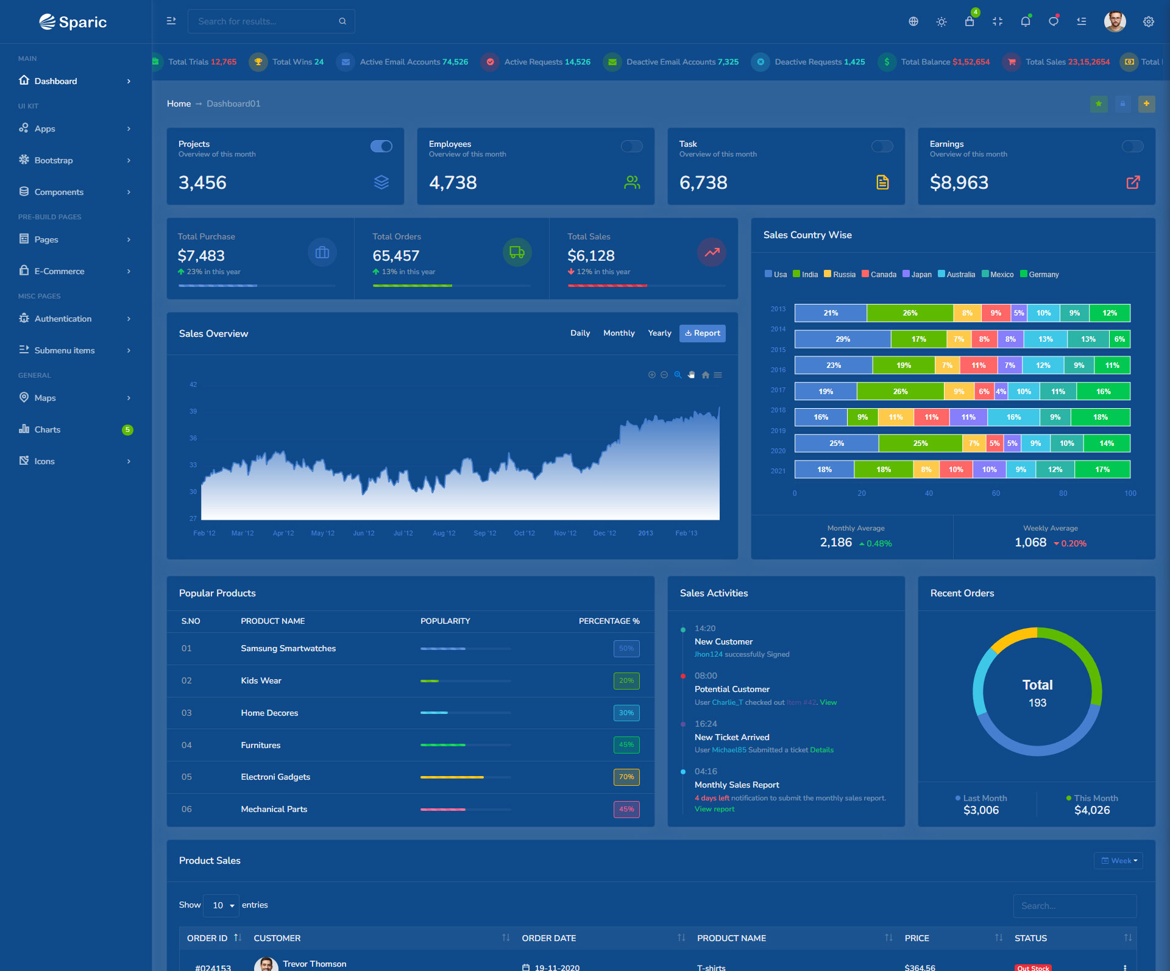Click the chart home reset icon
This screenshot has width=1170, height=971.
tap(705, 375)
